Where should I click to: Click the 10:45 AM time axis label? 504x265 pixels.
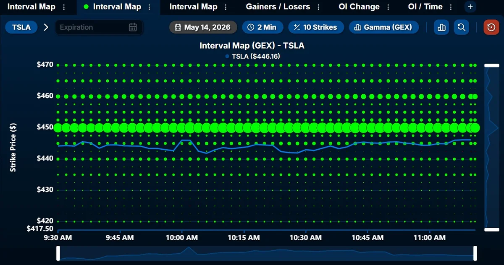(368, 238)
